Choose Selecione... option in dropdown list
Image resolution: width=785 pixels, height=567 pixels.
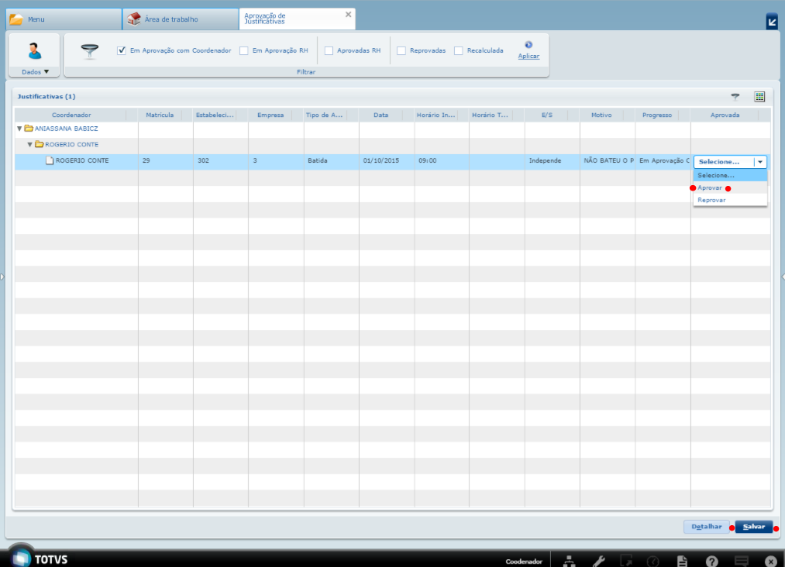click(x=730, y=175)
